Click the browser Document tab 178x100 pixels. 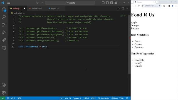point(144,2)
